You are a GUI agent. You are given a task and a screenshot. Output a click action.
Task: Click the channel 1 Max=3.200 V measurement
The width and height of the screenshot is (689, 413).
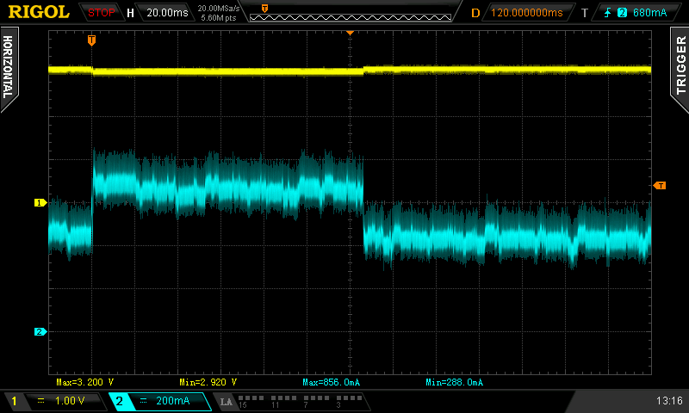pyautogui.click(x=84, y=382)
